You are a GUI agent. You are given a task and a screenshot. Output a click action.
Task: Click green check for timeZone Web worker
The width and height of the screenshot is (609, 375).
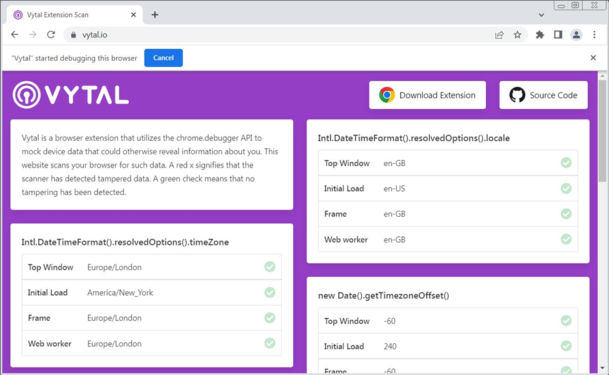click(270, 343)
